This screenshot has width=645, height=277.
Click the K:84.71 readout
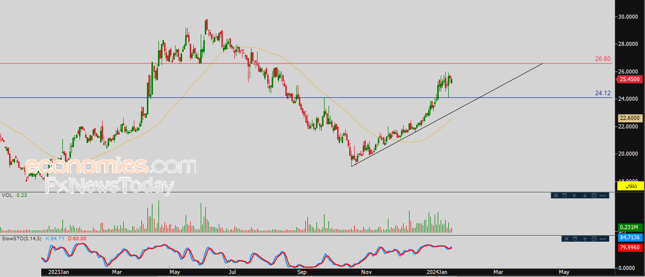(56, 238)
